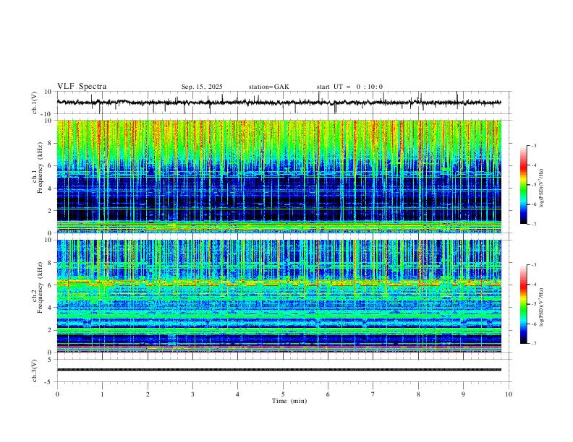This screenshot has width=573, height=442.
Task: Click the "-10" tick on ch.1(V) axis
Action: pos(46,114)
